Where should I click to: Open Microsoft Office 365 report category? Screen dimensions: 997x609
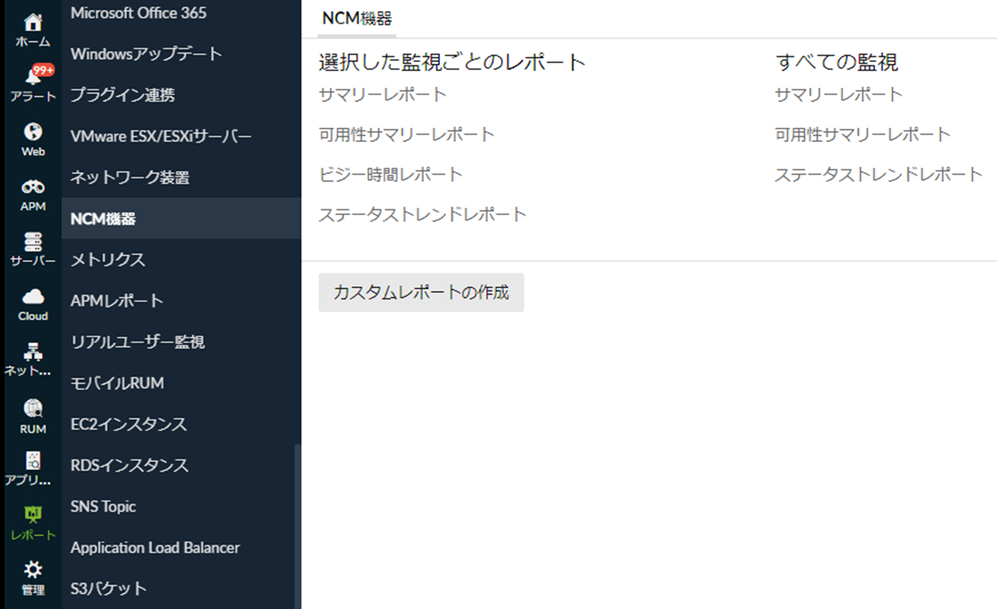pos(138,13)
